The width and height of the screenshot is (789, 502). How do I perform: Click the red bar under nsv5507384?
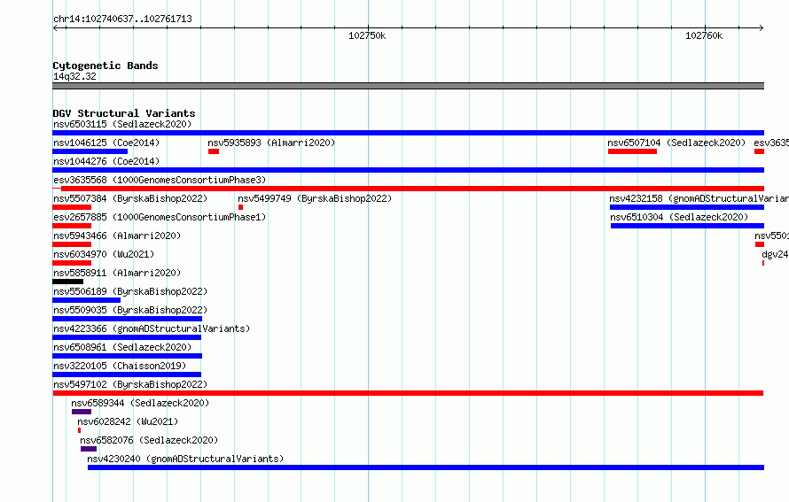72,207
